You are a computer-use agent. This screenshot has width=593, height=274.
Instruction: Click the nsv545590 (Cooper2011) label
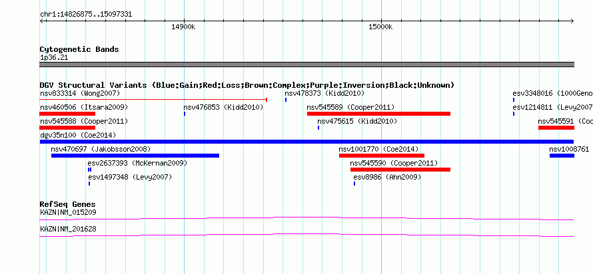point(394,164)
